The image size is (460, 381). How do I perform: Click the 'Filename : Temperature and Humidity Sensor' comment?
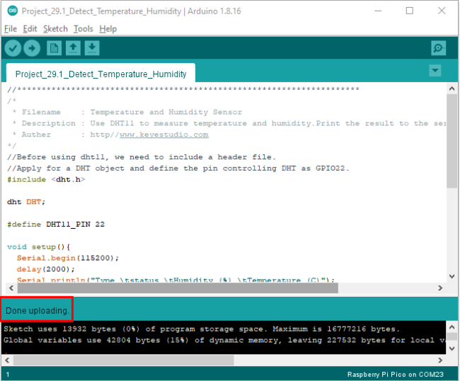pyautogui.click(x=127, y=112)
